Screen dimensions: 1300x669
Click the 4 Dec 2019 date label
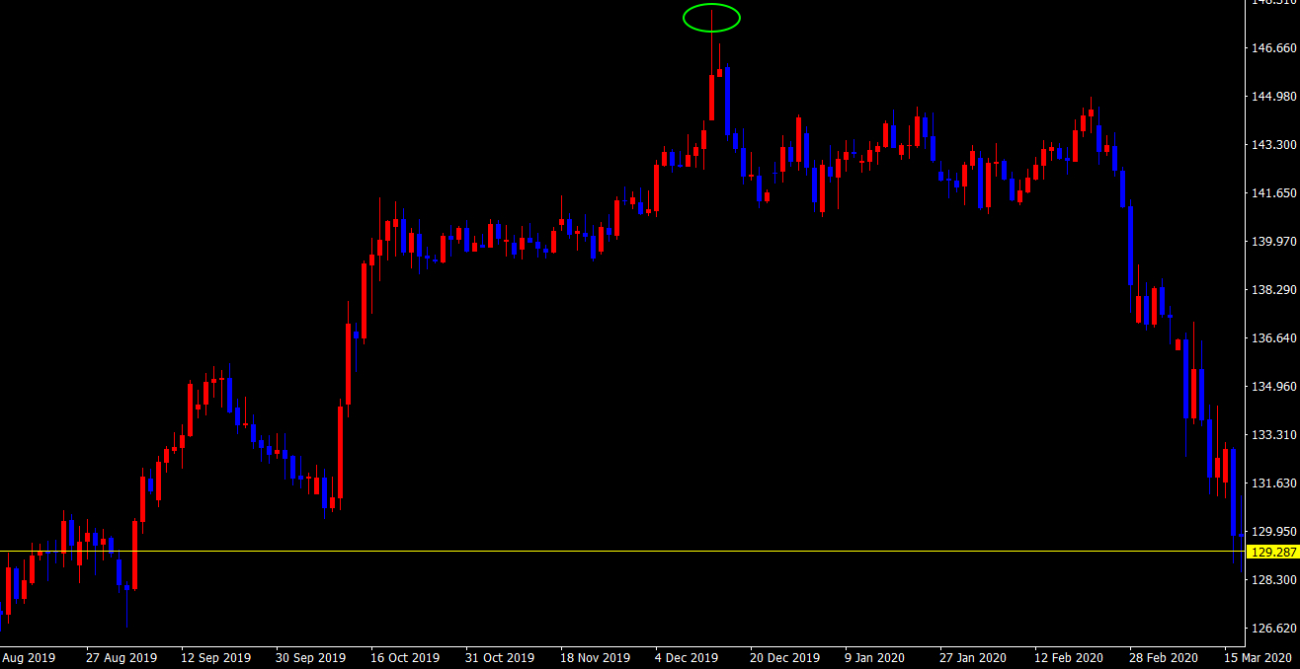pyautogui.click(x=687, y=658)
